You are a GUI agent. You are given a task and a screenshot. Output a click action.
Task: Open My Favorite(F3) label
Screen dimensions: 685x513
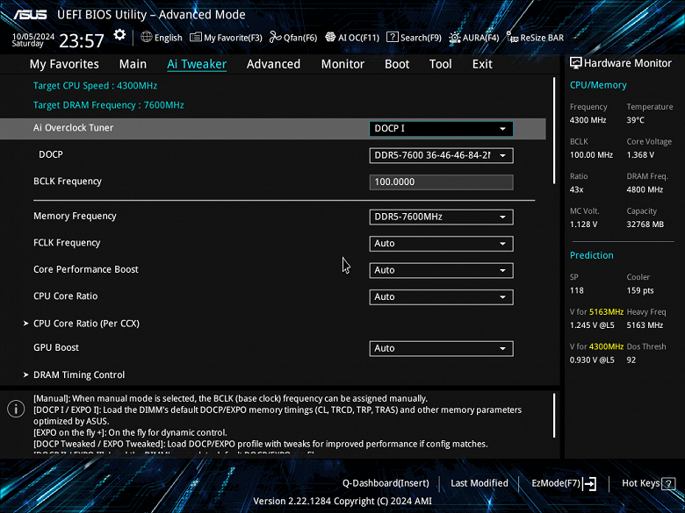pos(233,38)
